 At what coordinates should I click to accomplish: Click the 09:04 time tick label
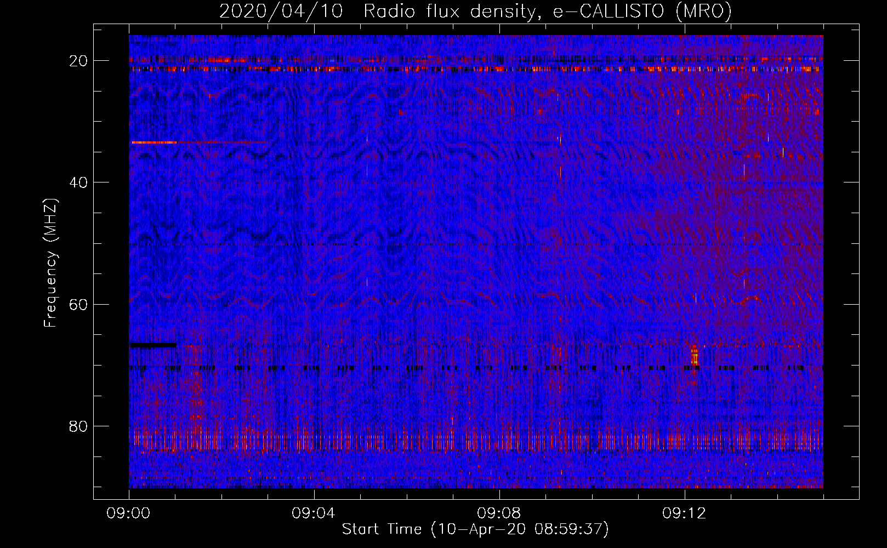tap(314, 513)
